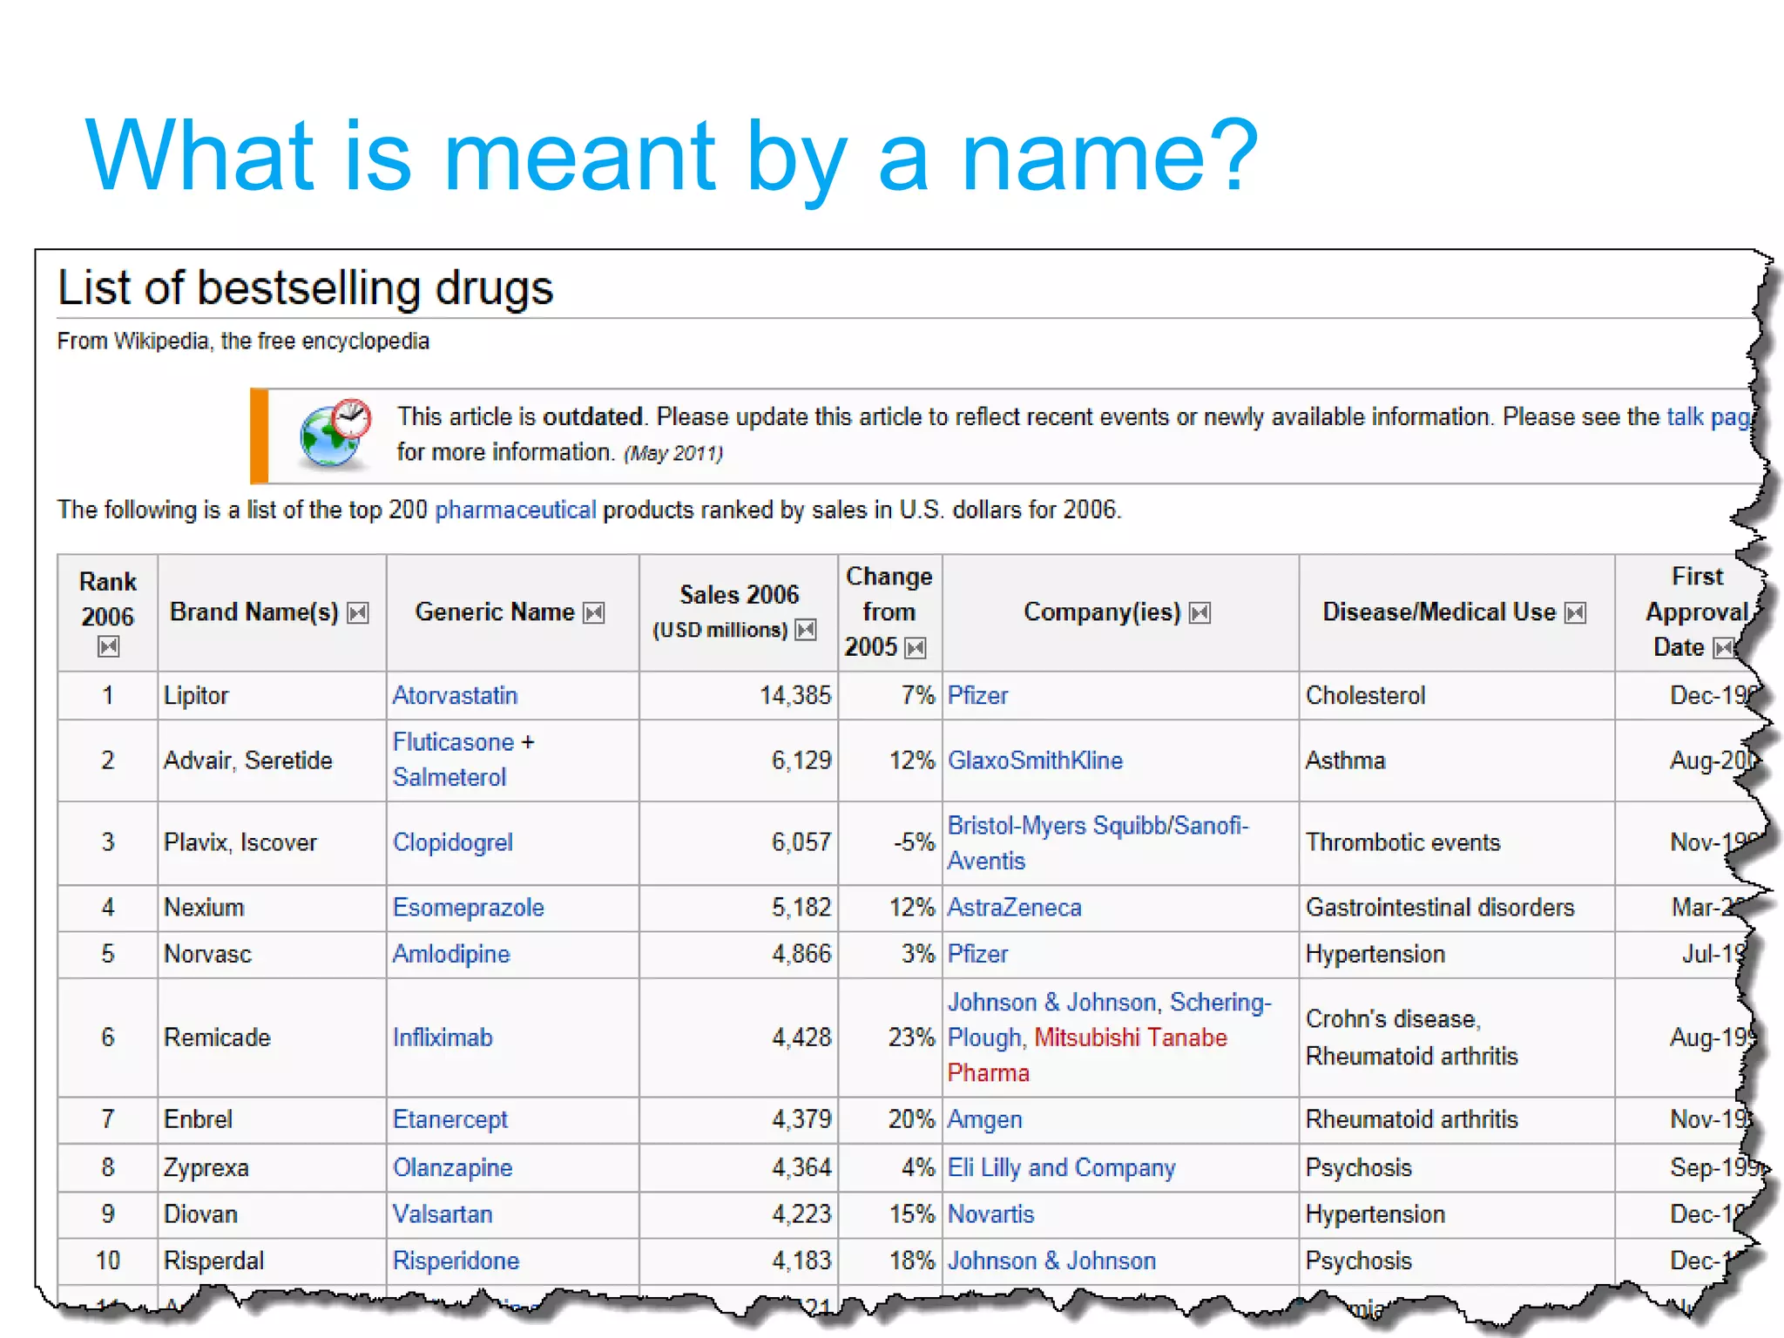Click the 4,866 sales value
Screen dimensions: 1784x1338
pyautogui.click(x=801, y=954)
